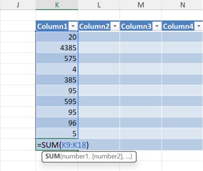Viewport: 203px width, 171px height.
Task: Click the Column2 header cell text
Action: tap(94, 26)
